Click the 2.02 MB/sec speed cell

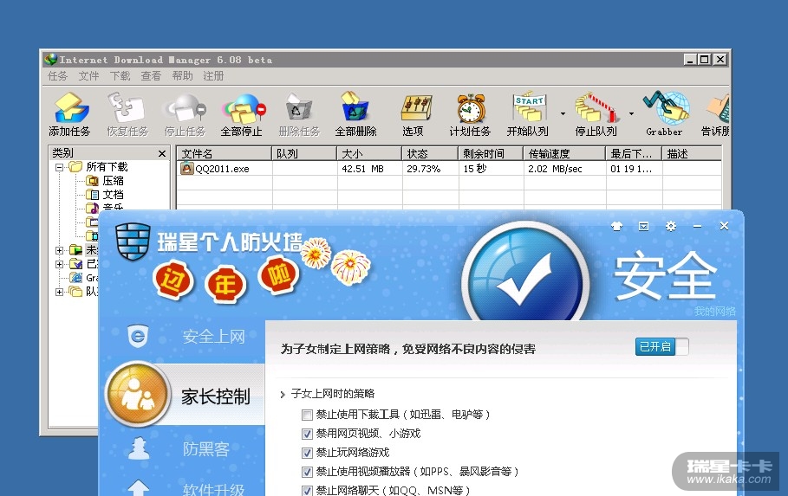[555, 169]
